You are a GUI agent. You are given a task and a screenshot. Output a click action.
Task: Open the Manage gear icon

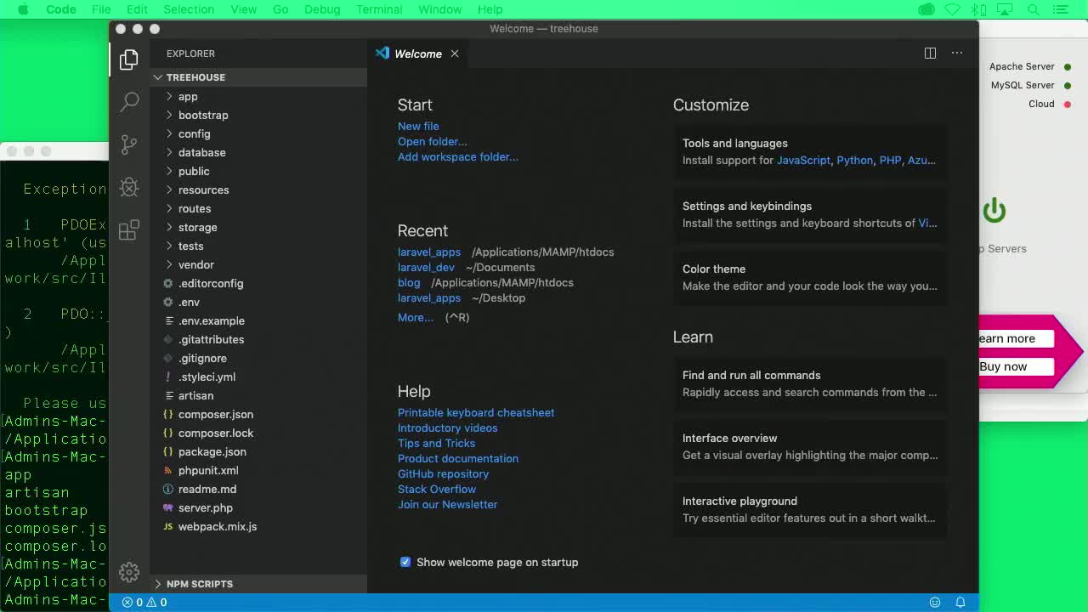tap(129, 572)
